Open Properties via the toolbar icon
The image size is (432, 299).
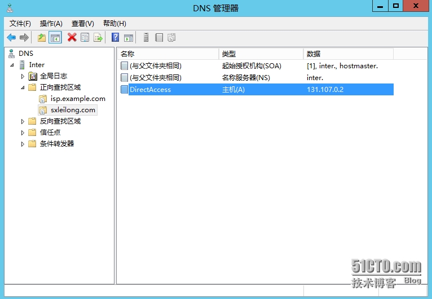pyautogui.click(x=85, y=37)
